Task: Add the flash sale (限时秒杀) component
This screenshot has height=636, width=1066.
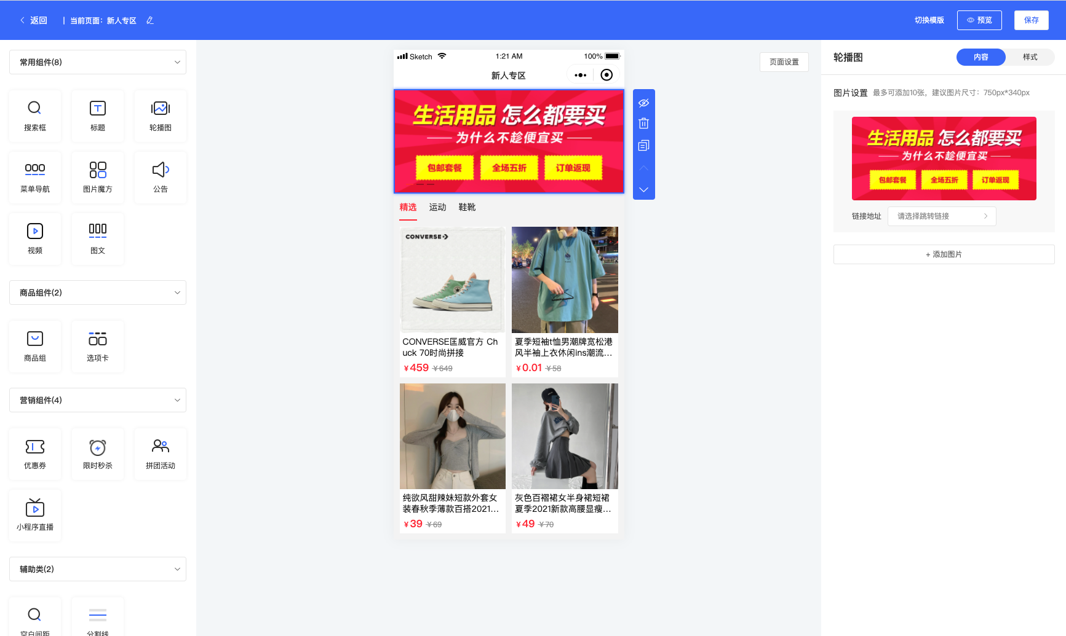Action: tap(98, 453)
